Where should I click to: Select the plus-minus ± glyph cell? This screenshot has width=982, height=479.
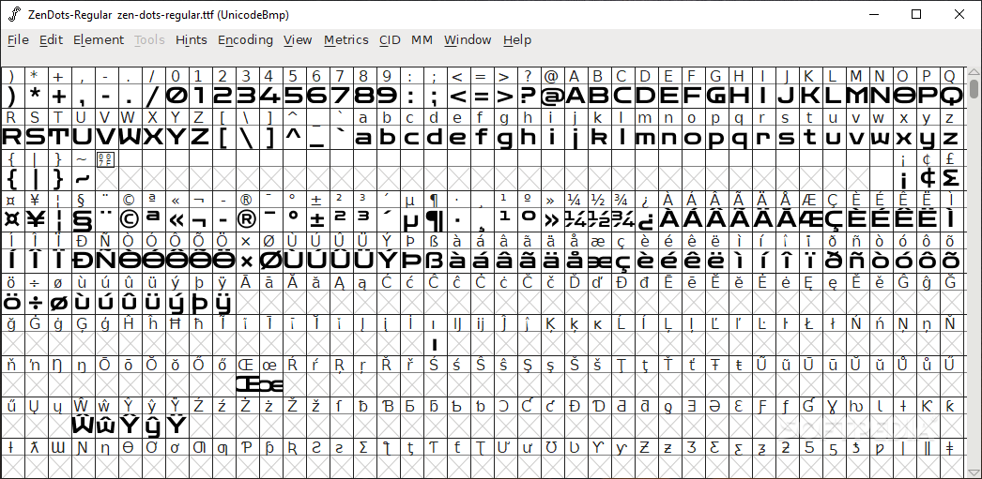(x=316, y=219)
